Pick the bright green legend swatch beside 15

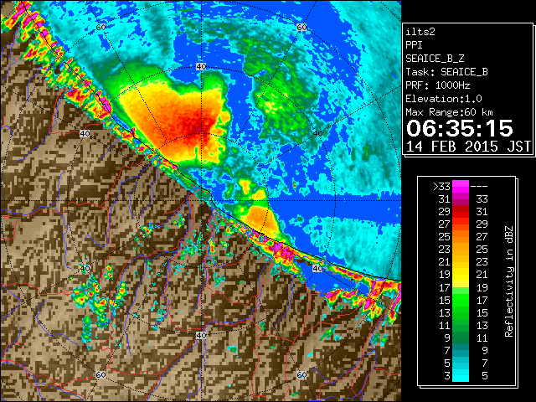461,300
